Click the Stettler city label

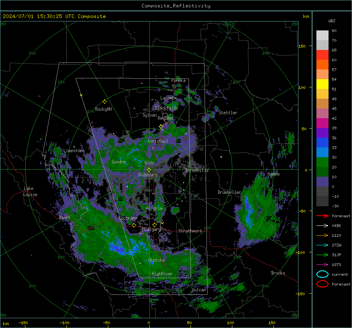point(228,113)
